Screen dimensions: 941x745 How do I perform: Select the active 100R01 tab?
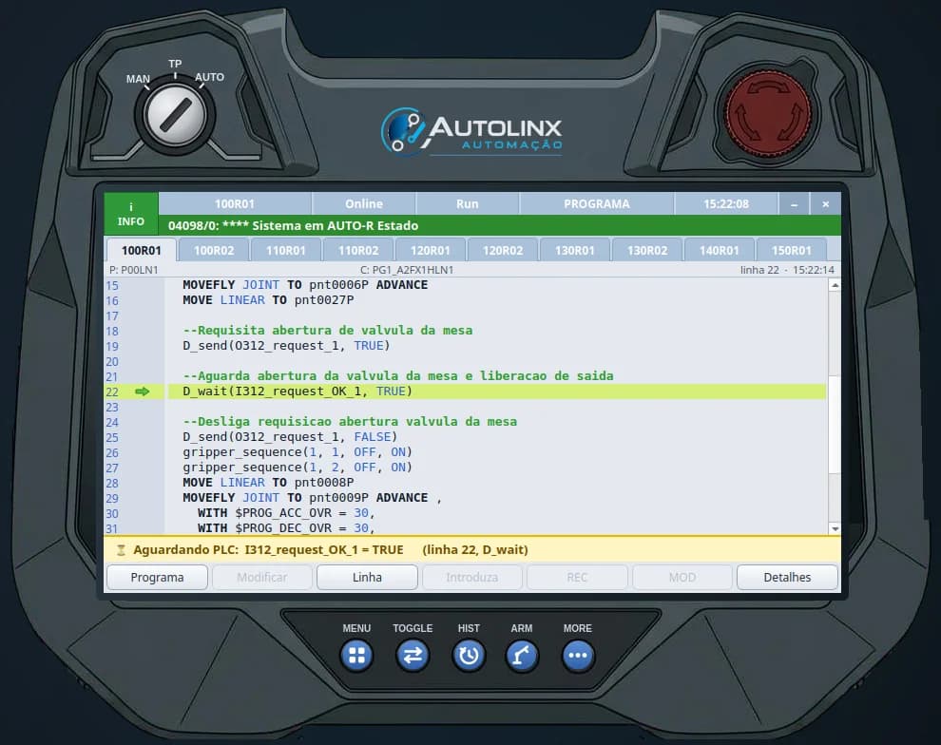141,250
